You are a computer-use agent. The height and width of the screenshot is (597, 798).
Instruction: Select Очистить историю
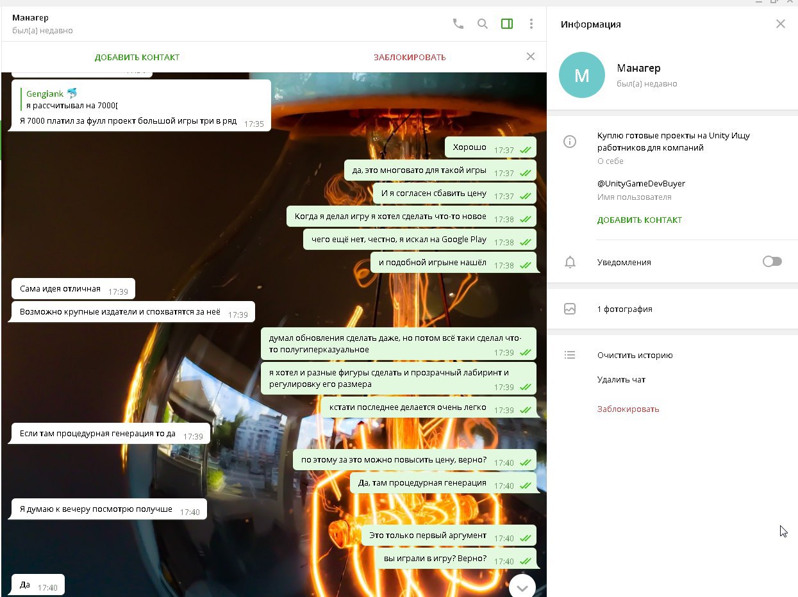tap(635, 355)
